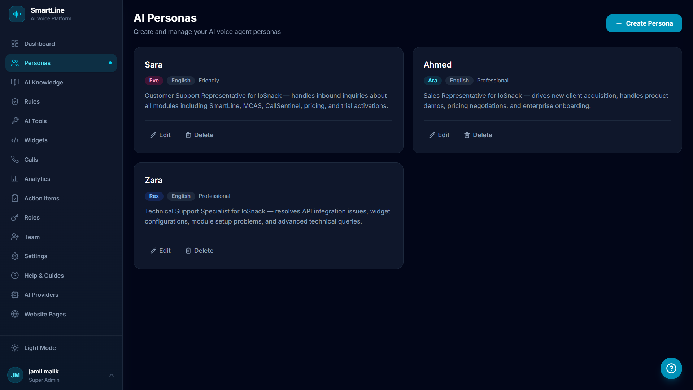Toggle Light Mode theme

[x=40, y=348]
